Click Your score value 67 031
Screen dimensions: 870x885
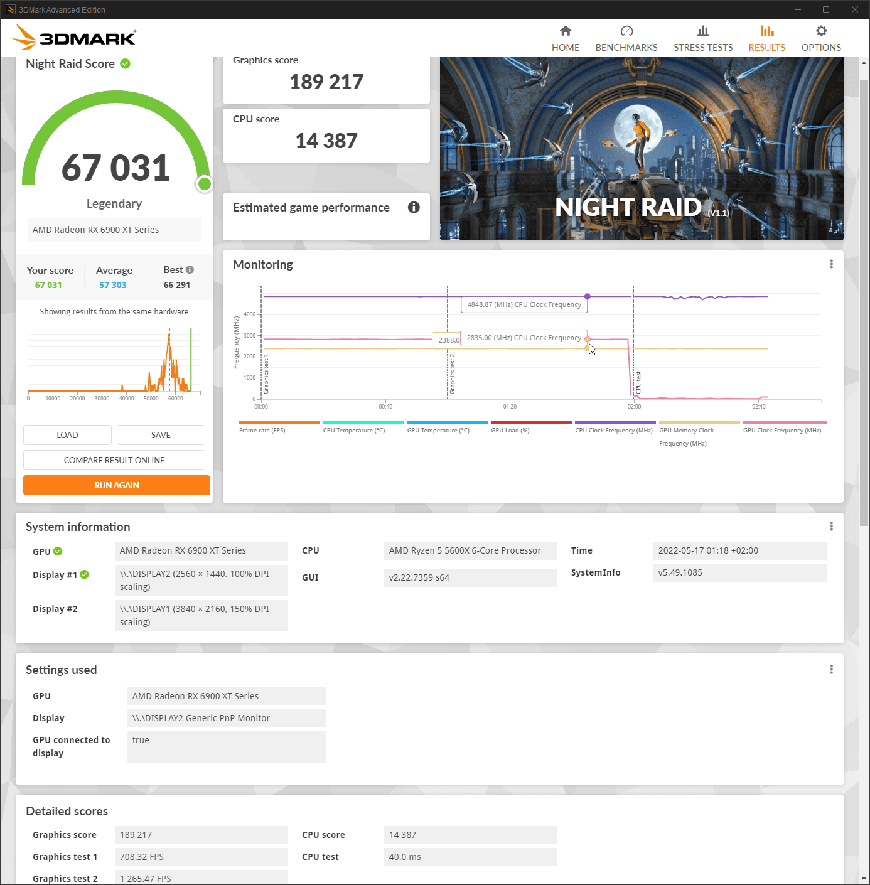[x=48, y=285]
